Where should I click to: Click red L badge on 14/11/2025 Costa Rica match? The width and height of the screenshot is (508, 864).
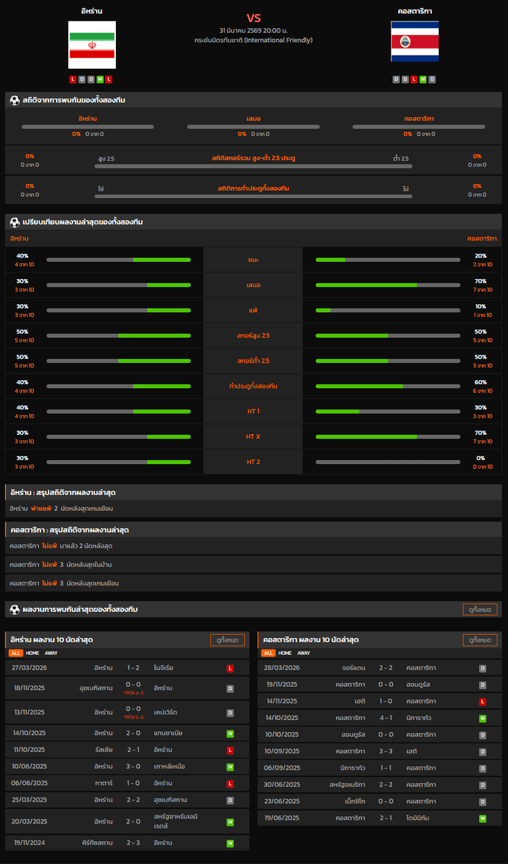483,702
